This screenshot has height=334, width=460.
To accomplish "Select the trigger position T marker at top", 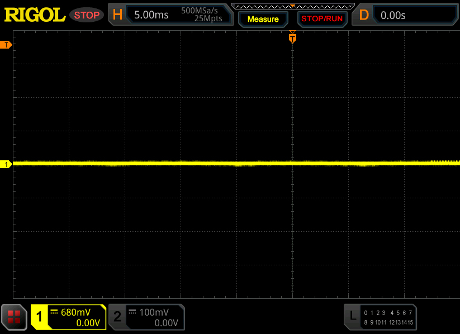I will click(292, 37).
